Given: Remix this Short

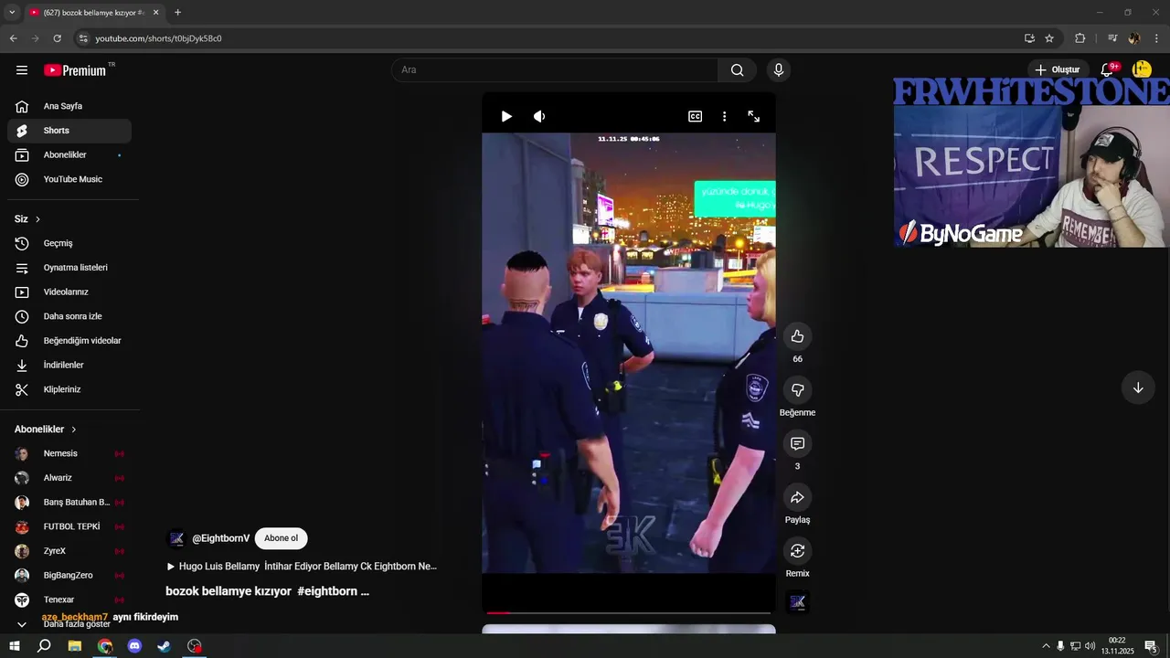Looking at the screenshot, I should (797, 550).
